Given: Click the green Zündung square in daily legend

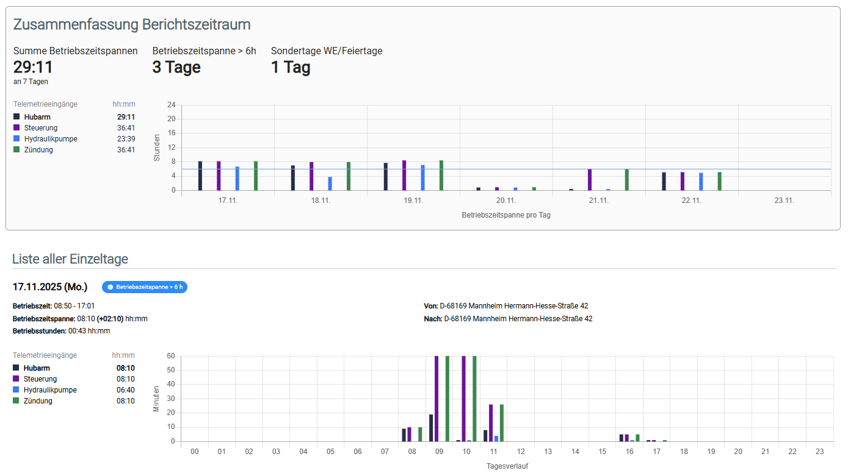Looking at the screenshot, I should tap(16, 401).
